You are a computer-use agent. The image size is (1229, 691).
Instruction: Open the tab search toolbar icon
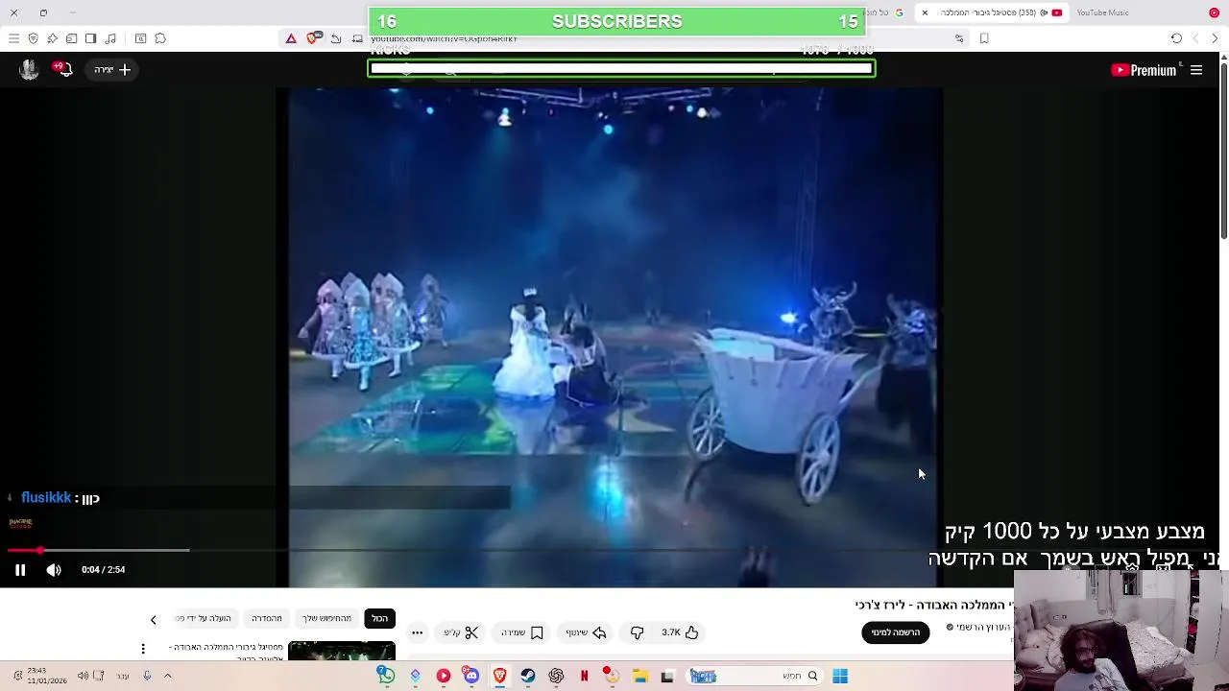pos(140,38)
